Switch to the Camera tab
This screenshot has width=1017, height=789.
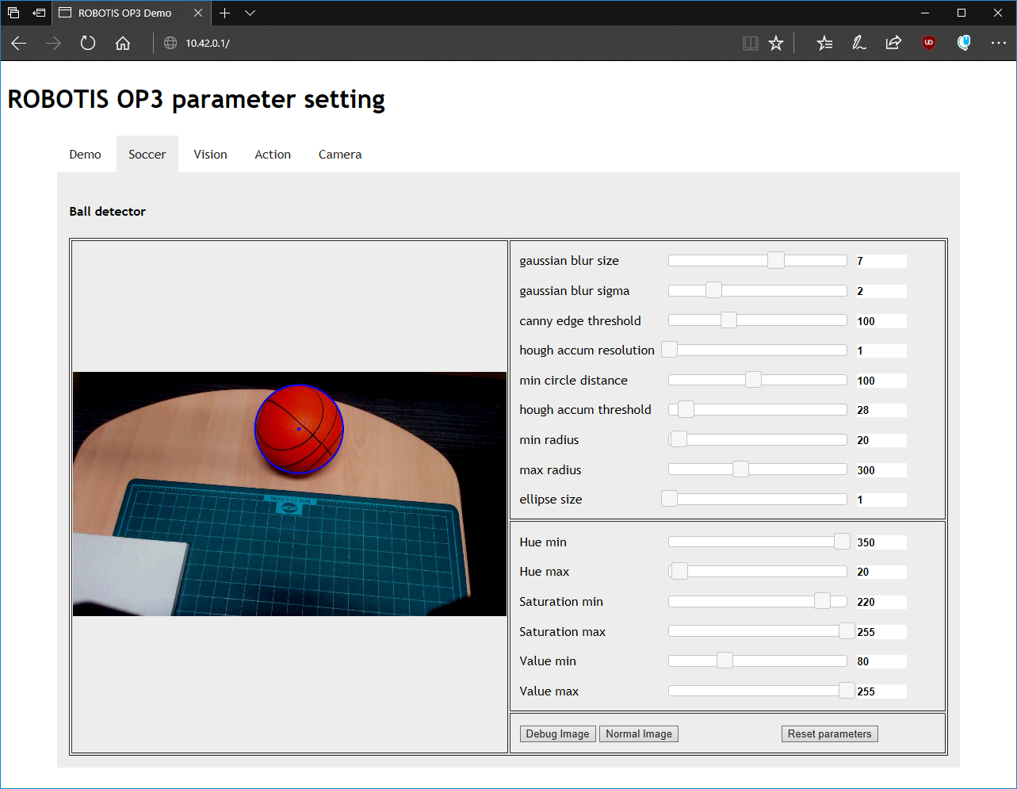pos(340,155)
